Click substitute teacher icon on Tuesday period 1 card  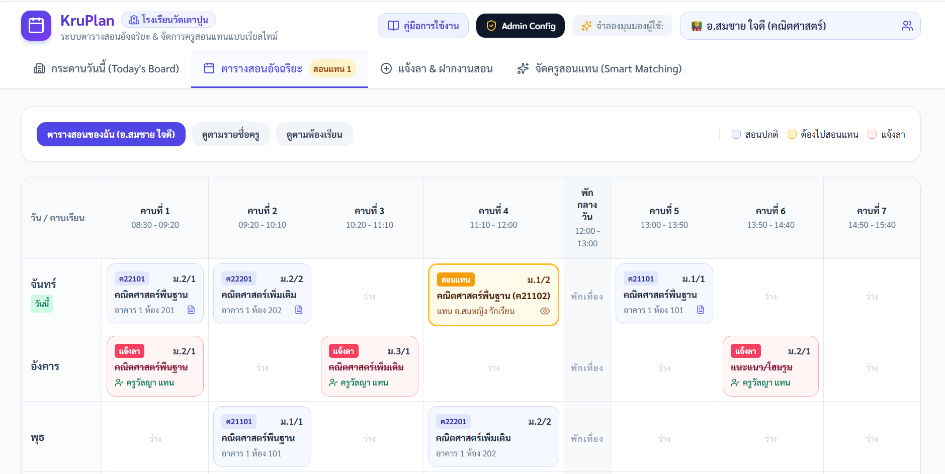click(x=119, y=383)
